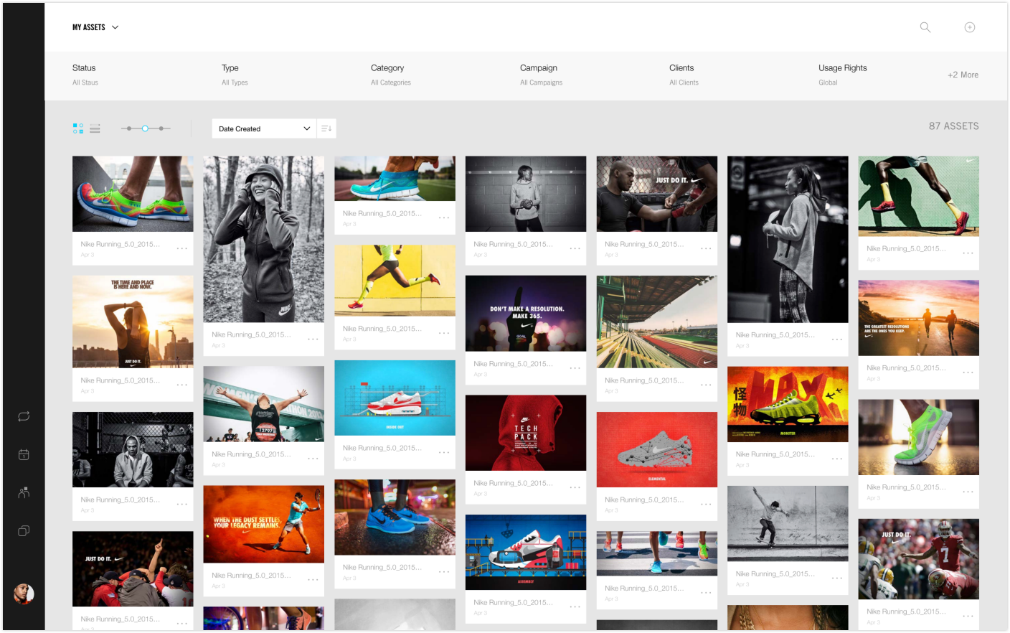Open options for gray shoe on red card

706,504
